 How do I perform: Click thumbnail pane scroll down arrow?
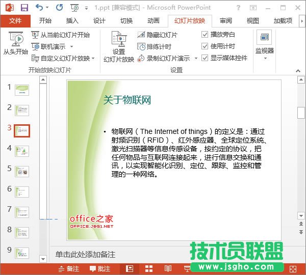pyautogui.click(x=43, y=259)
